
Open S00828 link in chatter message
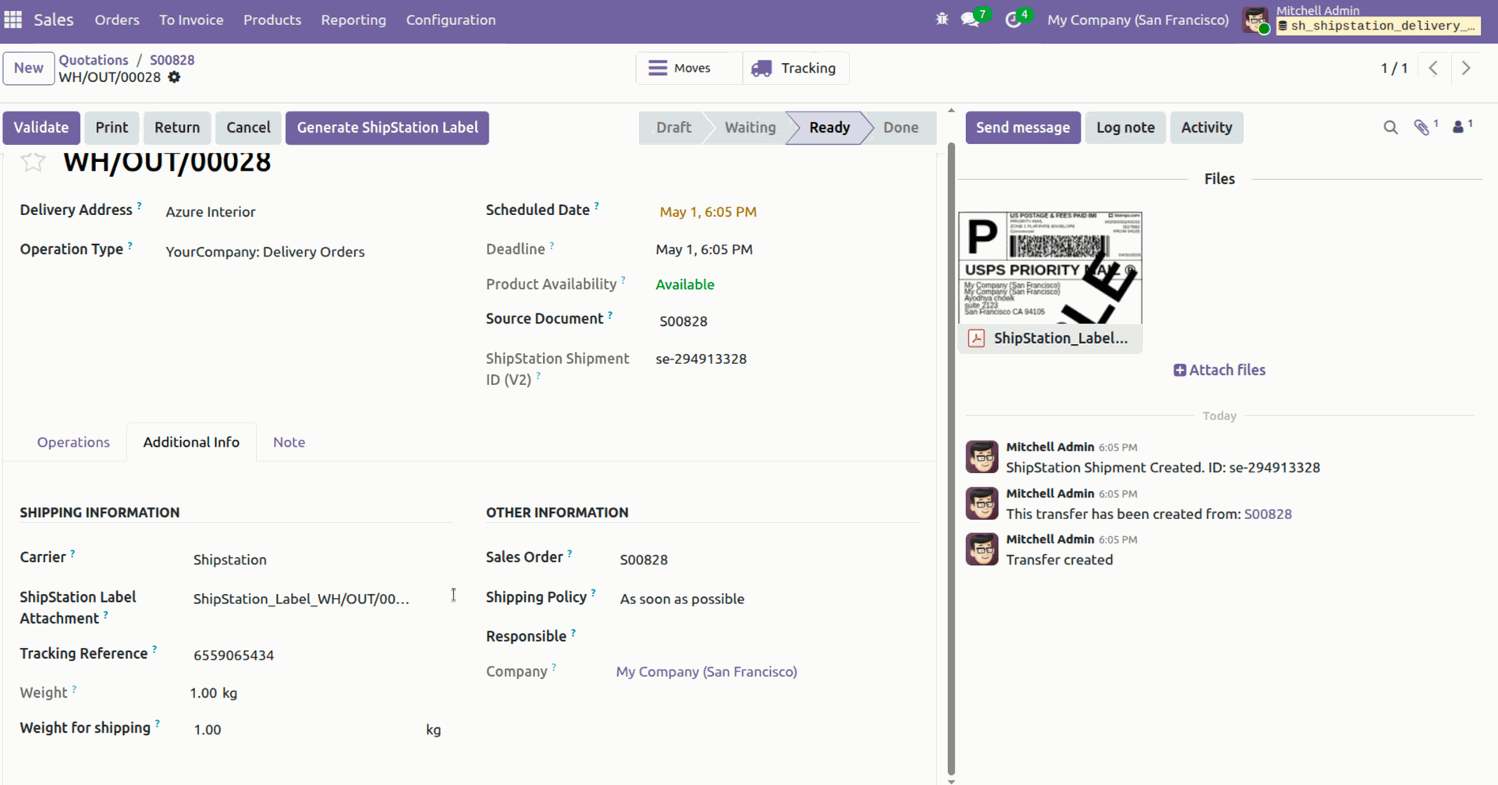coord(1268,514)
